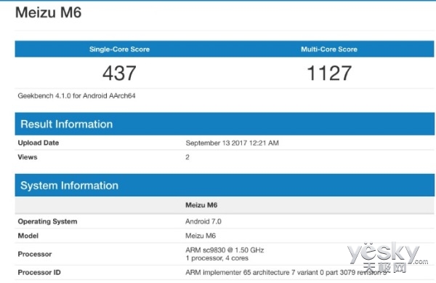The width and height of the screenshot is (436, 283).
Task: Select the Operating System label
Action: pos(47,221)
